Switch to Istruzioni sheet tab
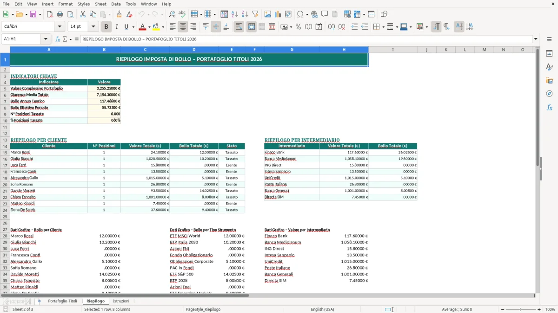Image resolution: width=558 pixels, height=313 pixels. click(121, 301)
